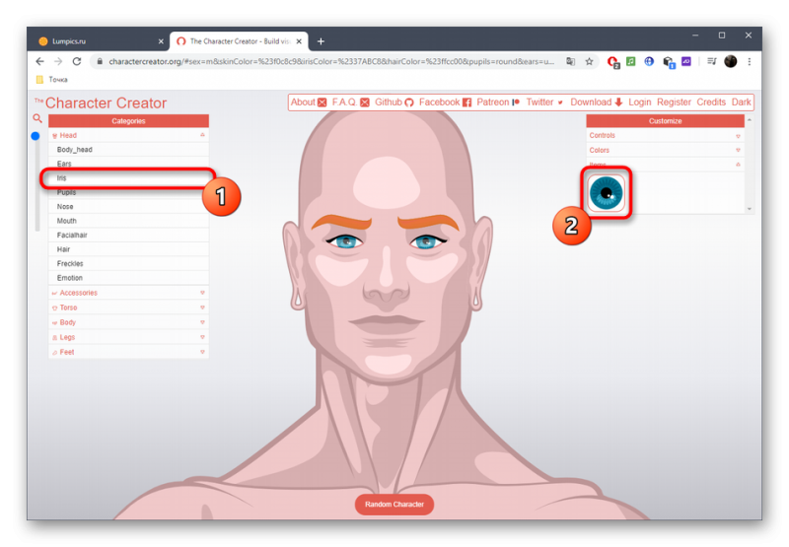789x547 pixels.
Task: Open the About link
Action: (309, 103)
